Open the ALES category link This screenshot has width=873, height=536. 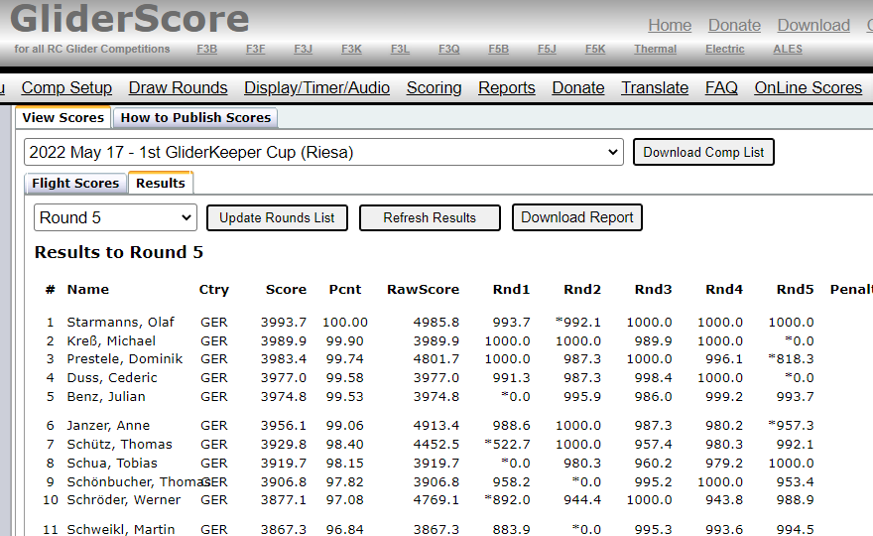[788, 49]
